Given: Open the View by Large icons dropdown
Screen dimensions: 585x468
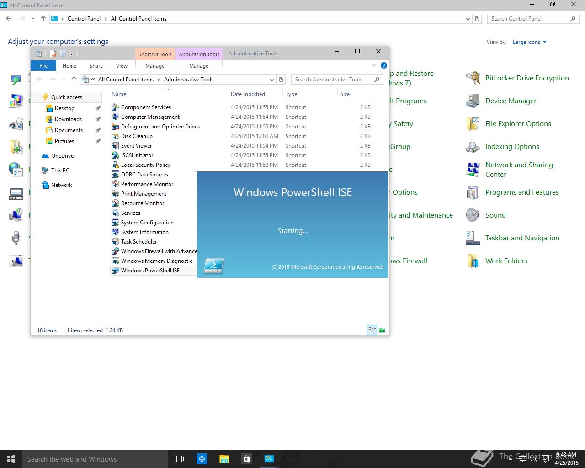Looking at the screenshot, I should 530,42.
